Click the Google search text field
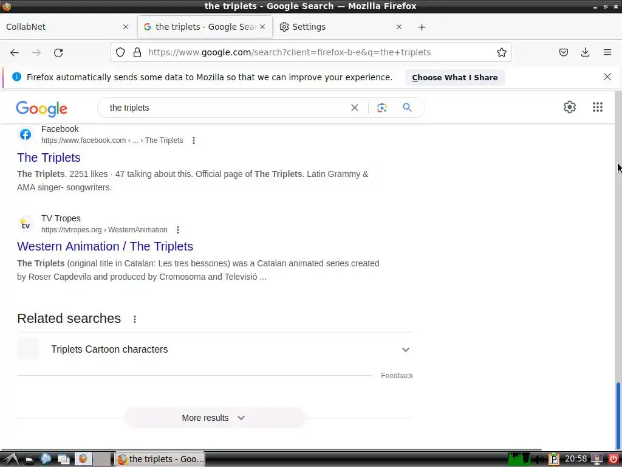The width and height of the screenshot is (622, 467). (x=226, y=108)
